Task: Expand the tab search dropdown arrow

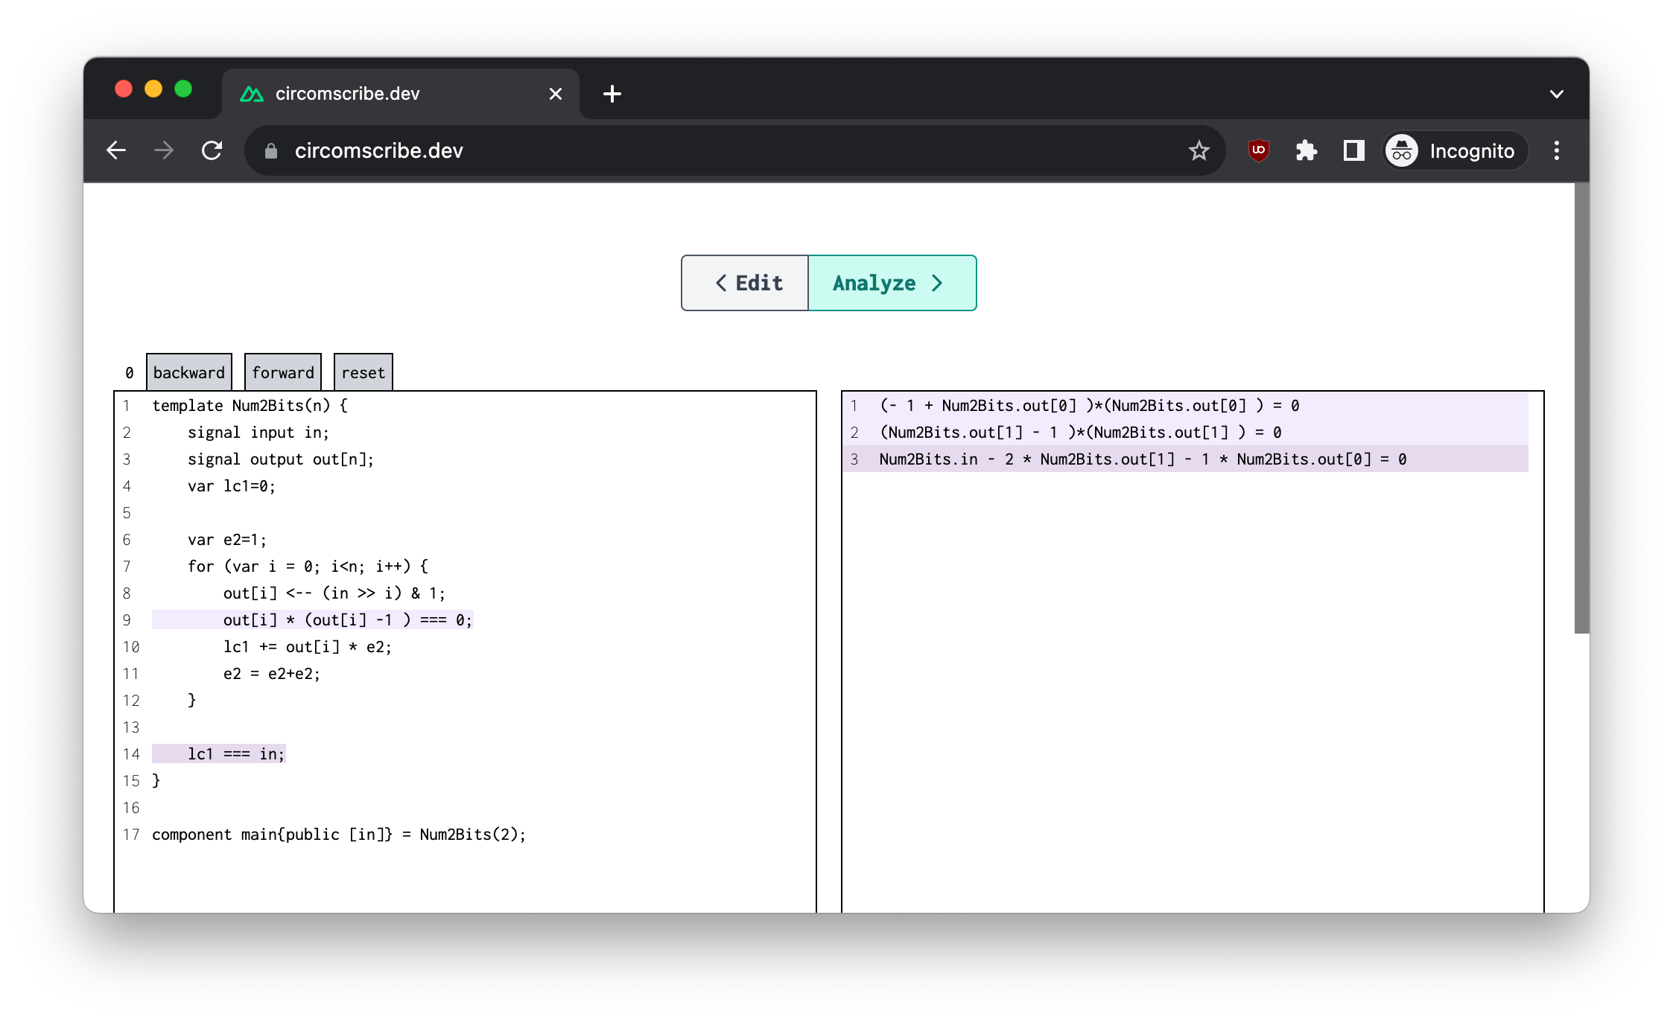Action: [1556, 94]
